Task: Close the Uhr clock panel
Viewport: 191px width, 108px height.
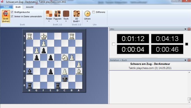Action: coord(189,29)
